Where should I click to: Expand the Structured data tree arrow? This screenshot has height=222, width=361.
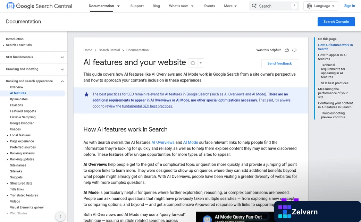click(7, 183)
